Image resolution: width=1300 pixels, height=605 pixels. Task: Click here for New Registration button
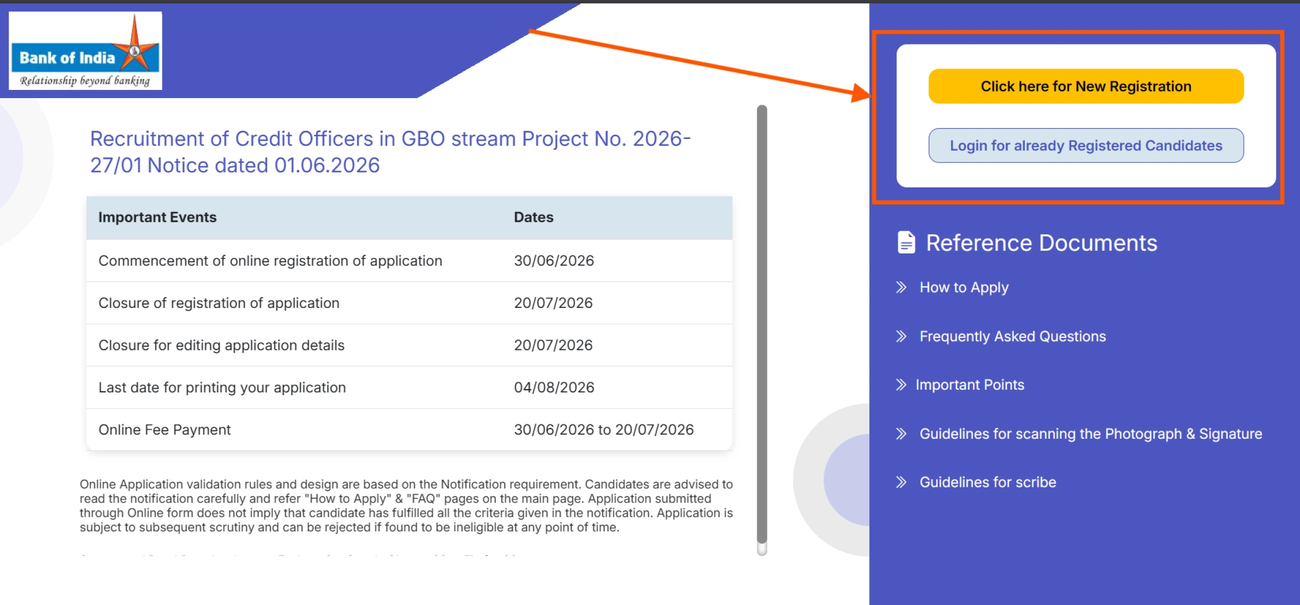click(1086, 86)
